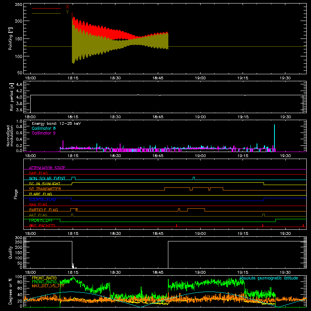The width and height of the screenshot is (311, 311).
Task: Click the SC_TRANSMITTER flag label
Action: tap(45, 189)
